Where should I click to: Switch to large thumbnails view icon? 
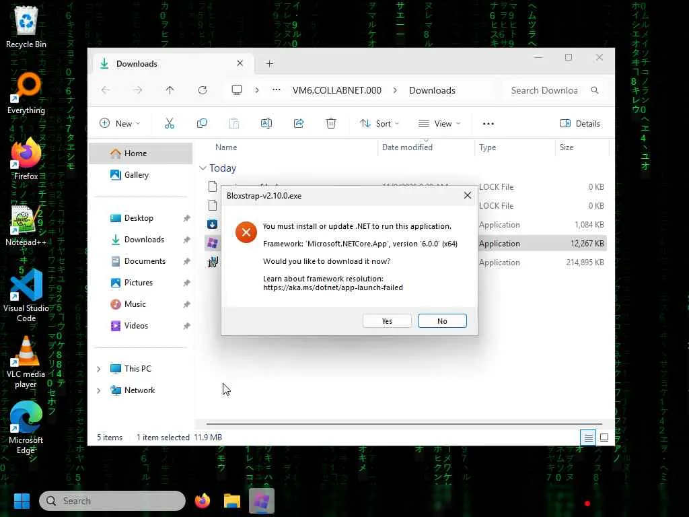pos(604,438)
